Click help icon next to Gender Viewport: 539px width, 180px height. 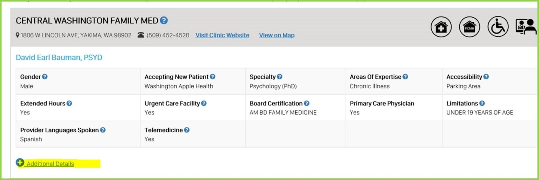[x=45, y=77]
